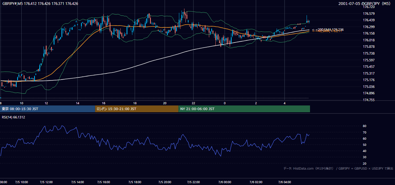Click the NY 21:00-06:00 JST session bar
The height and width of the screenshot is (185, 395).
pos(244,109)
